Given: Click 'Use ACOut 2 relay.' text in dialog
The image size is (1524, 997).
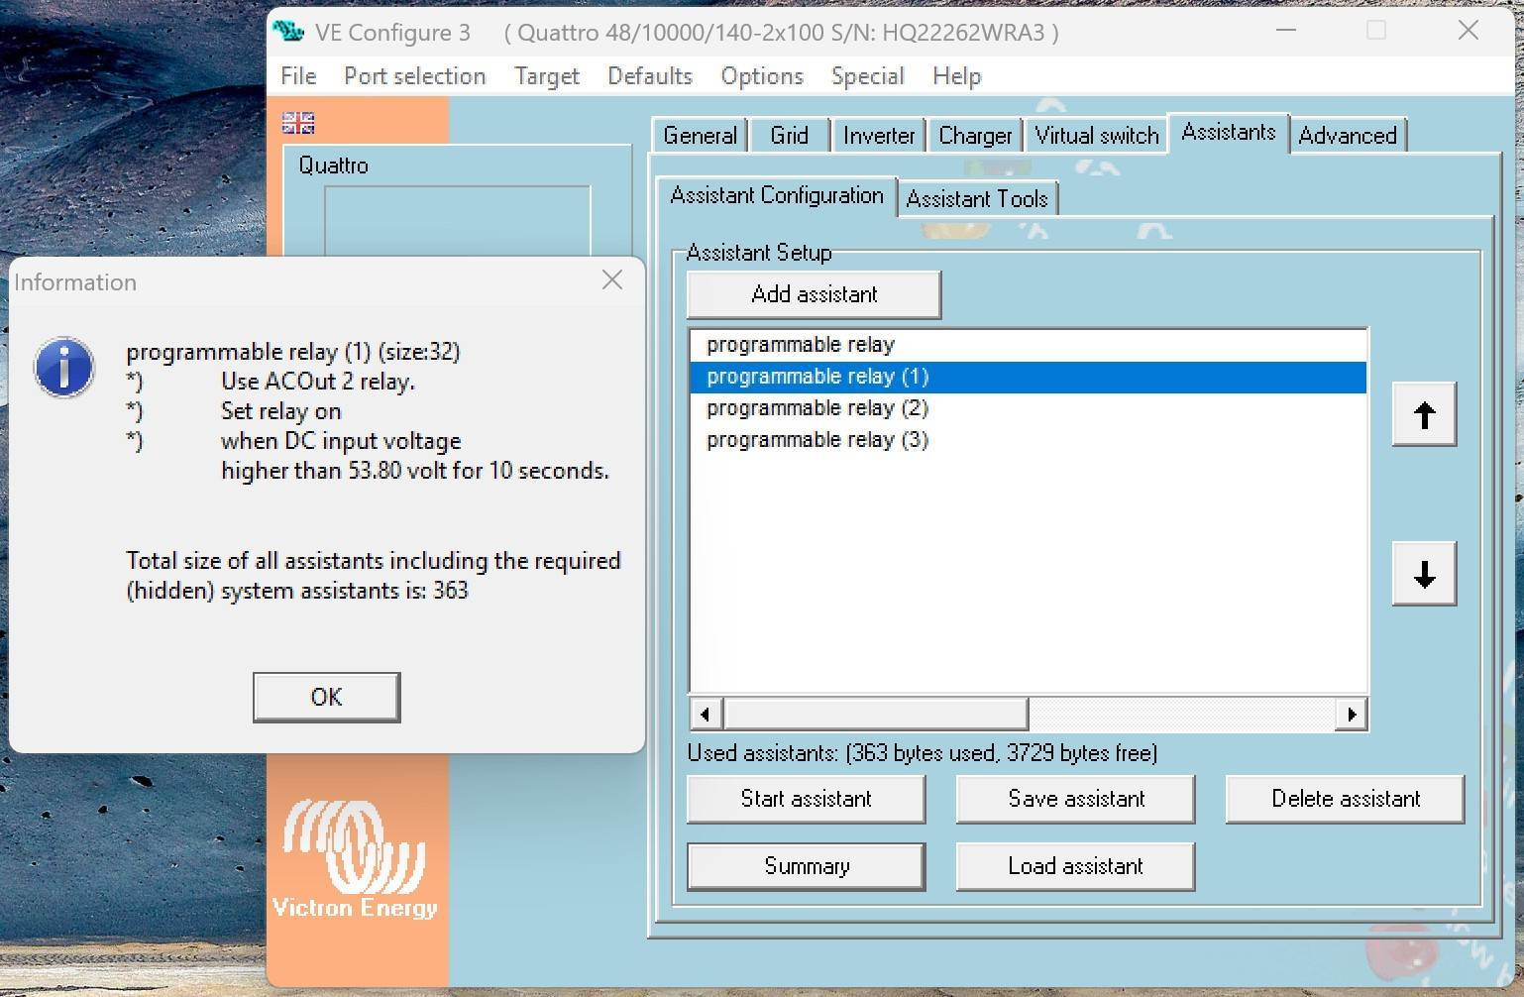Looking at the screenshot, I should pyautogui.click(x=318, y=382).
